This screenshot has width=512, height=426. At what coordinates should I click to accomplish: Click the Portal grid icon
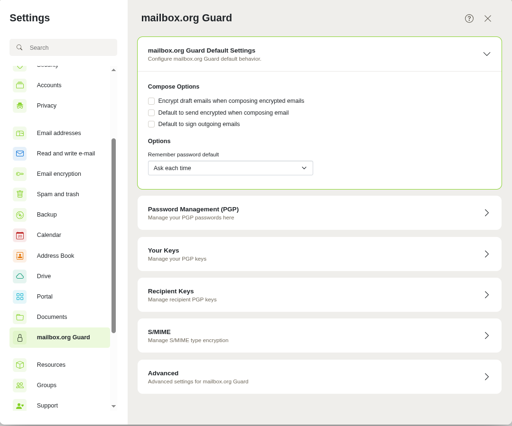(20, 297)
